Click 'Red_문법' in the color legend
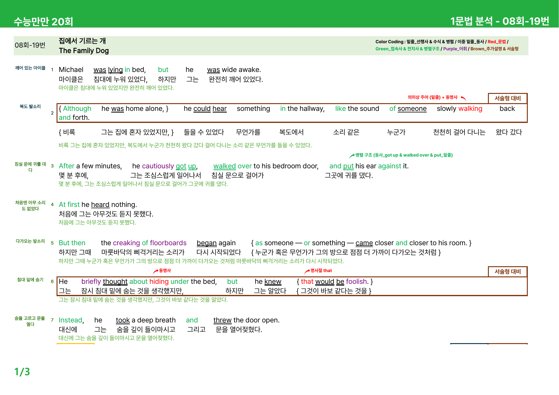Image resolution: width=559 pixels, height=395 pixels. (497, 42)
